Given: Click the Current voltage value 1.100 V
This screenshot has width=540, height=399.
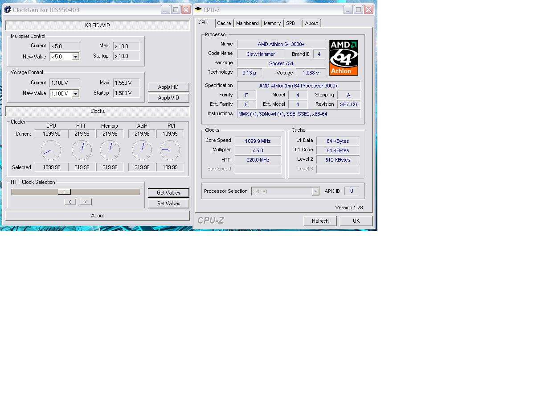Looking at the screenshot, I should click(65, 83).
